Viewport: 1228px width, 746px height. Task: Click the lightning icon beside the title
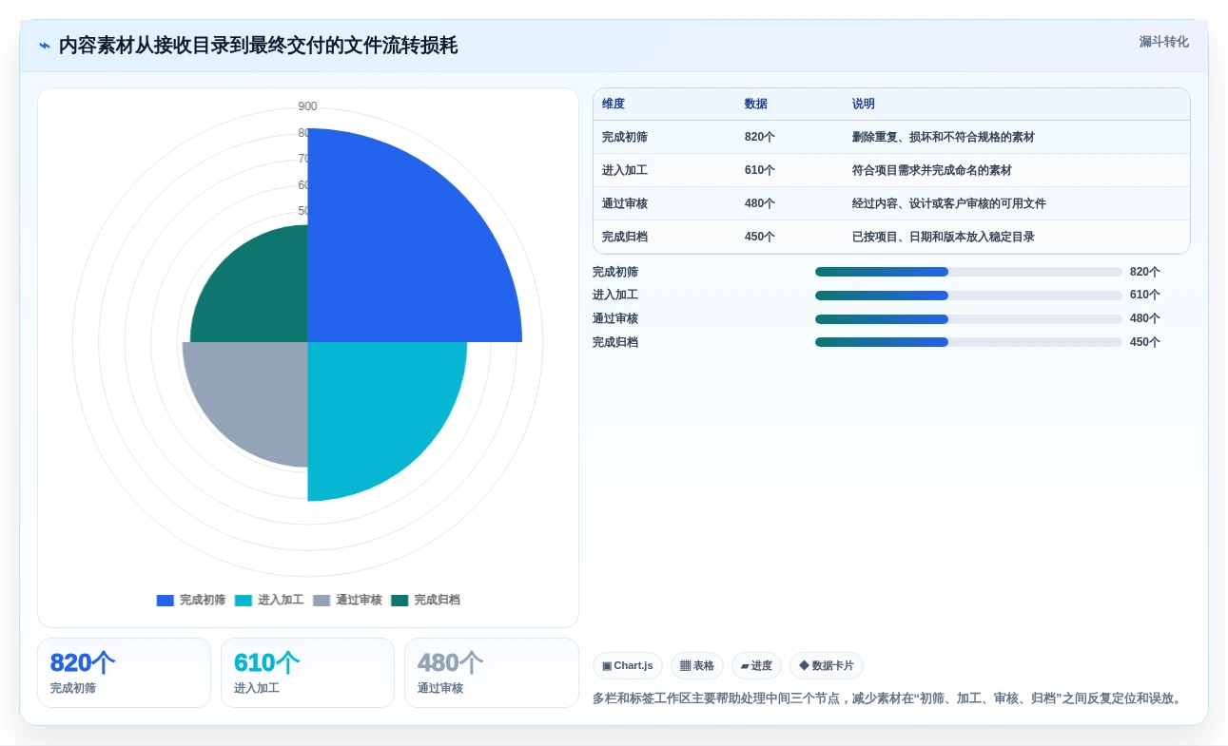tap(45, 46)
